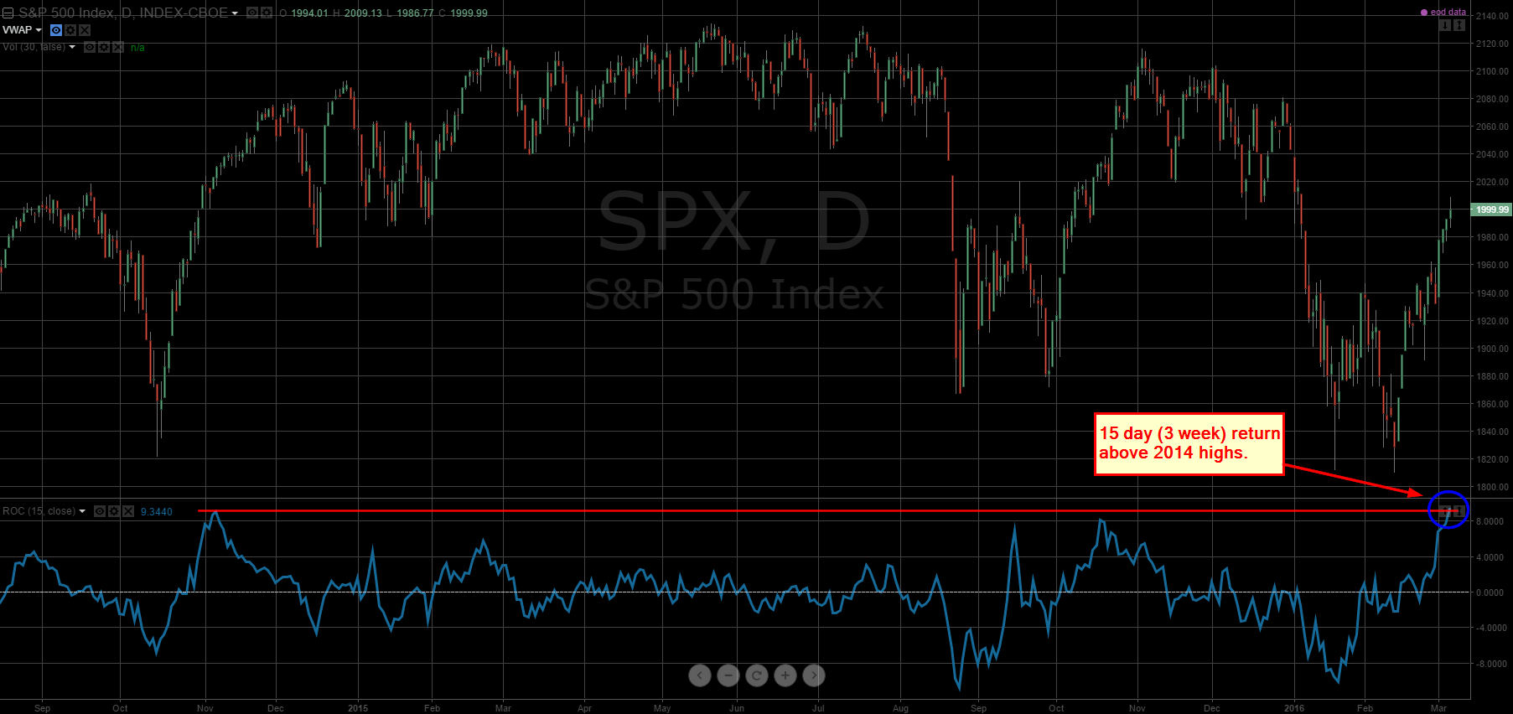Image resolution: width=1513 pixels, height=714 pixels.
Task: Reset the chart view with circular arrow
Action: pyautogui.click(x=757, y=675)
